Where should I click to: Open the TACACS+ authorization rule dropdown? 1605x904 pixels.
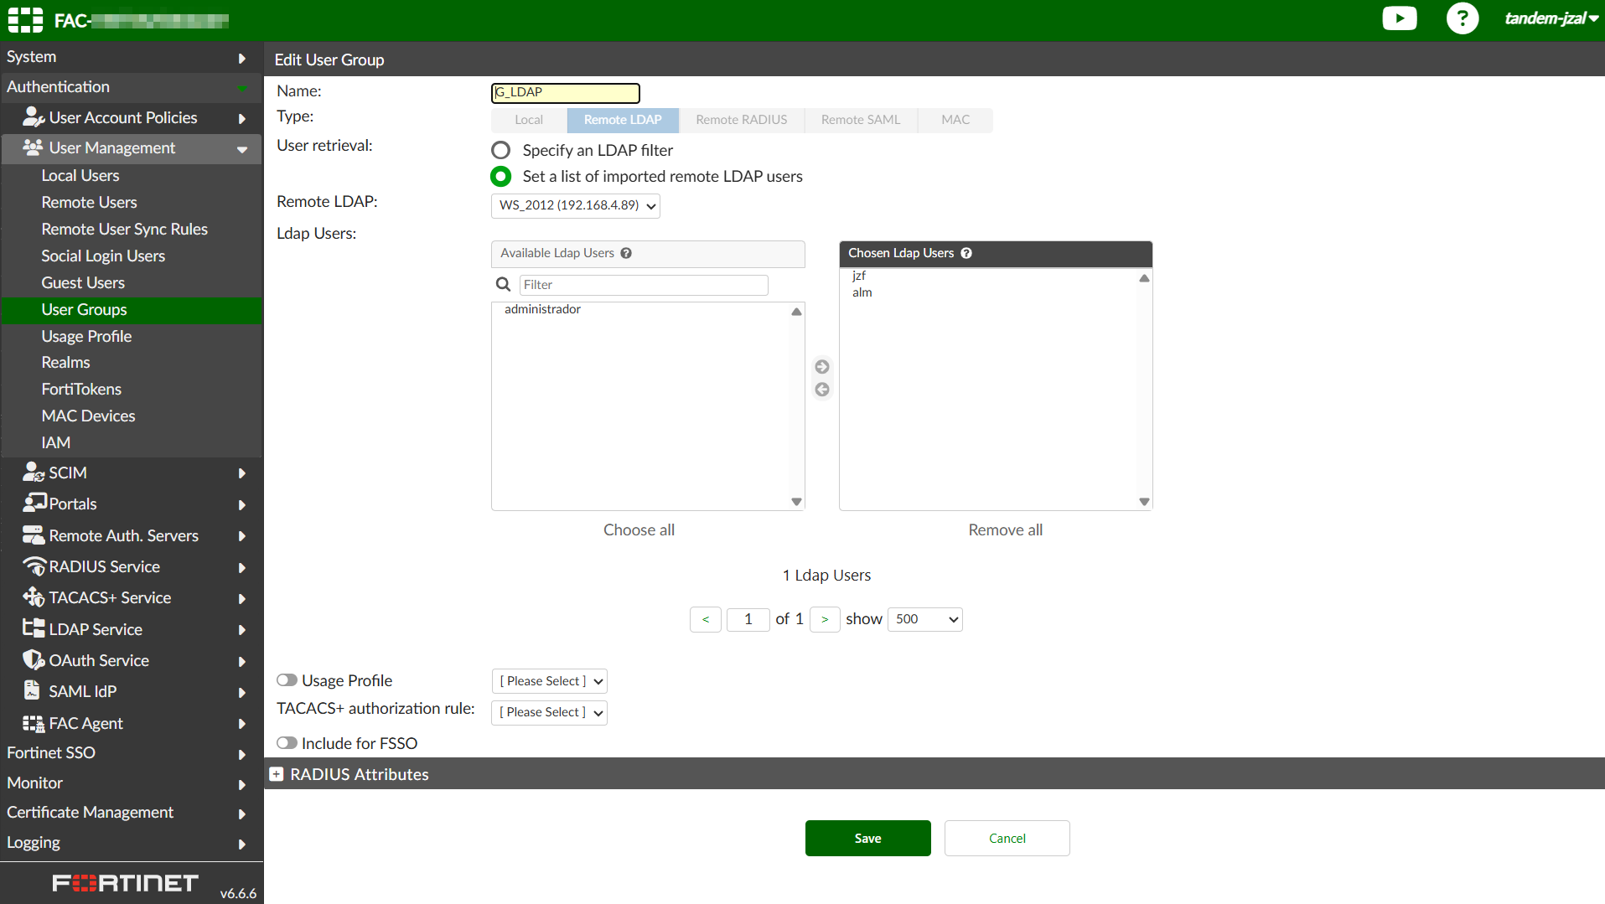tap(549, 712)
